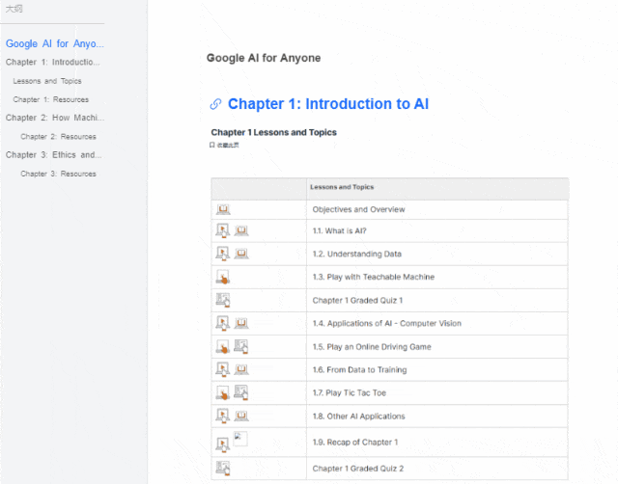This screenshot has width=618, height=484.
Task: Open Google AI for Anyo... in outline
Action: pos(55,43)
